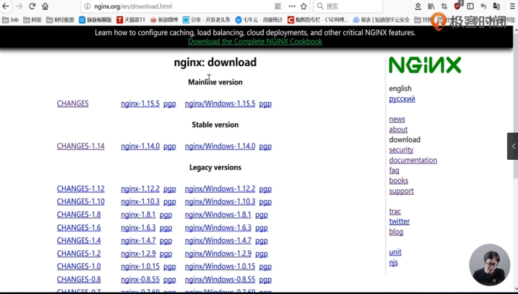Image resolution: width=518 pixels, height=294 pixels.
Task: Open Download the Complete NGINX Cookbook link
Action: [x=255, y=41]
